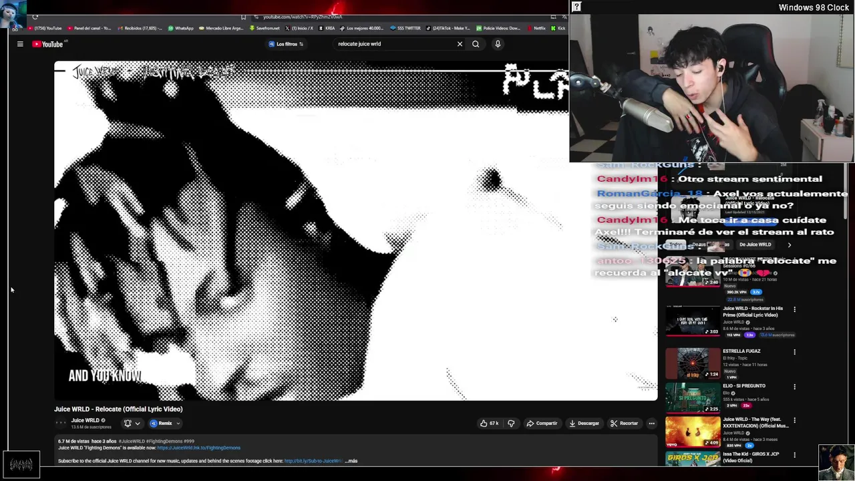855x481 pixels.
Task: Open the Windows 98 Clock help icon
Action: coord(576,7)
